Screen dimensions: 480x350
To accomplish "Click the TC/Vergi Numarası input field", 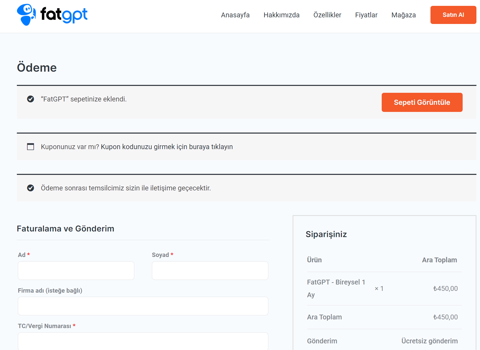I will click(x=143, y=341).
